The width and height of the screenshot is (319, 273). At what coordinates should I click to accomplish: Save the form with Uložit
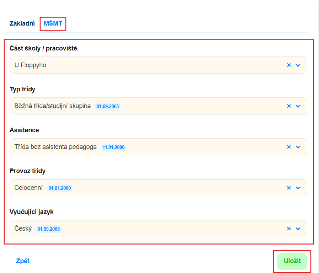coord(292,261)
